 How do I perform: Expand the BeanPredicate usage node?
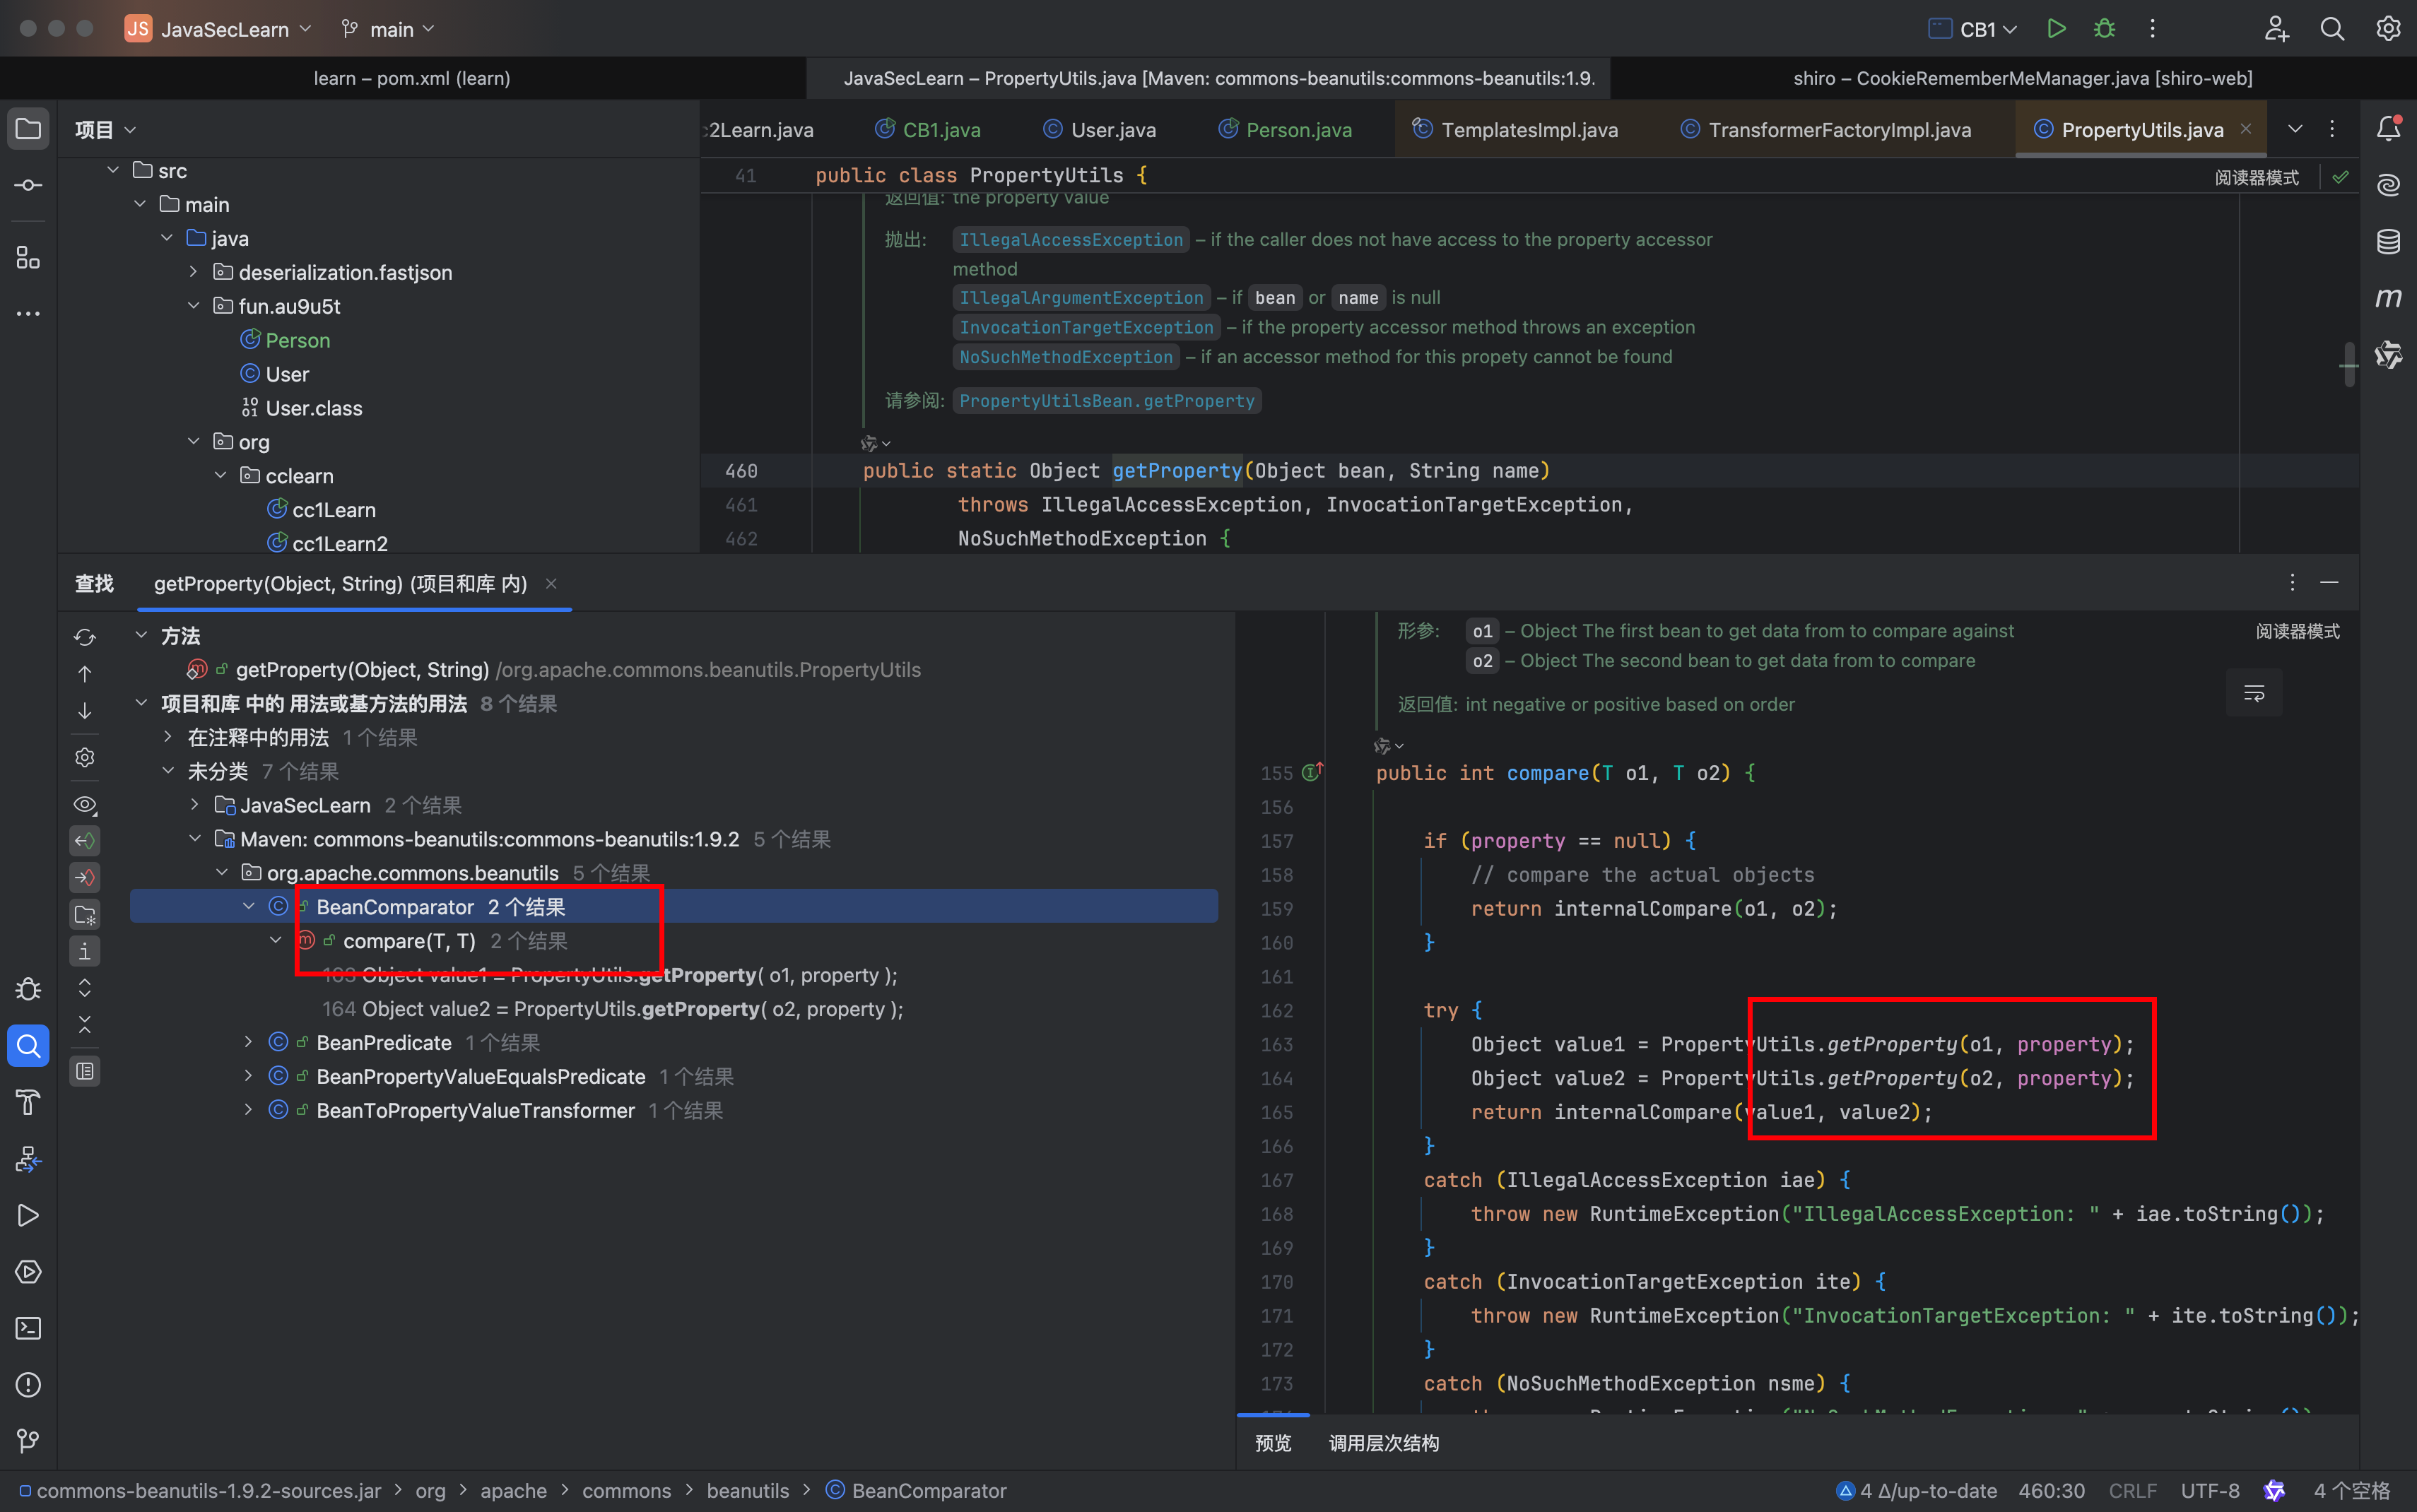pyautogui.click(x=248, y=1042)
